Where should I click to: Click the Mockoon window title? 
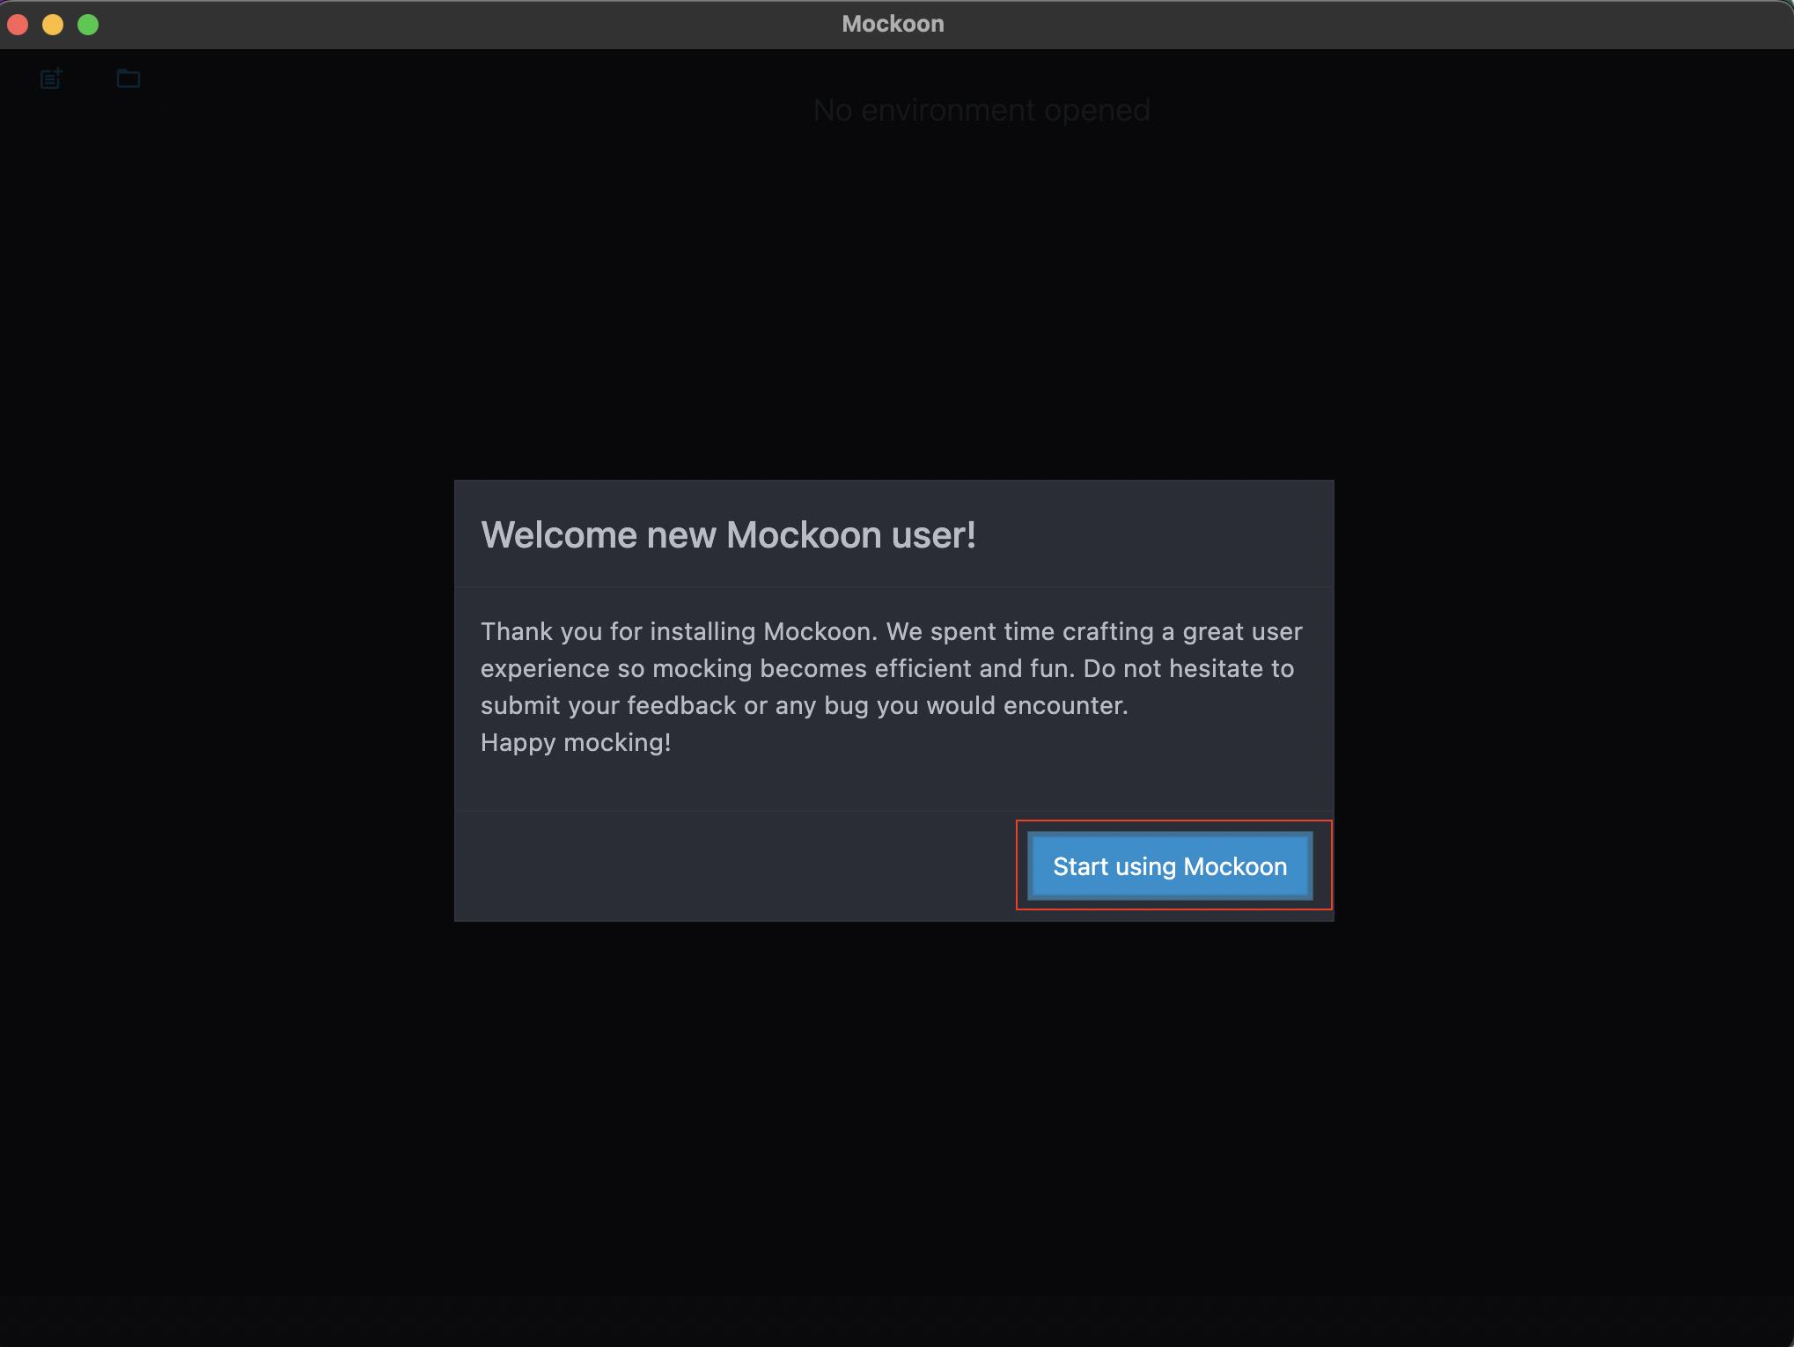(893, 24)
